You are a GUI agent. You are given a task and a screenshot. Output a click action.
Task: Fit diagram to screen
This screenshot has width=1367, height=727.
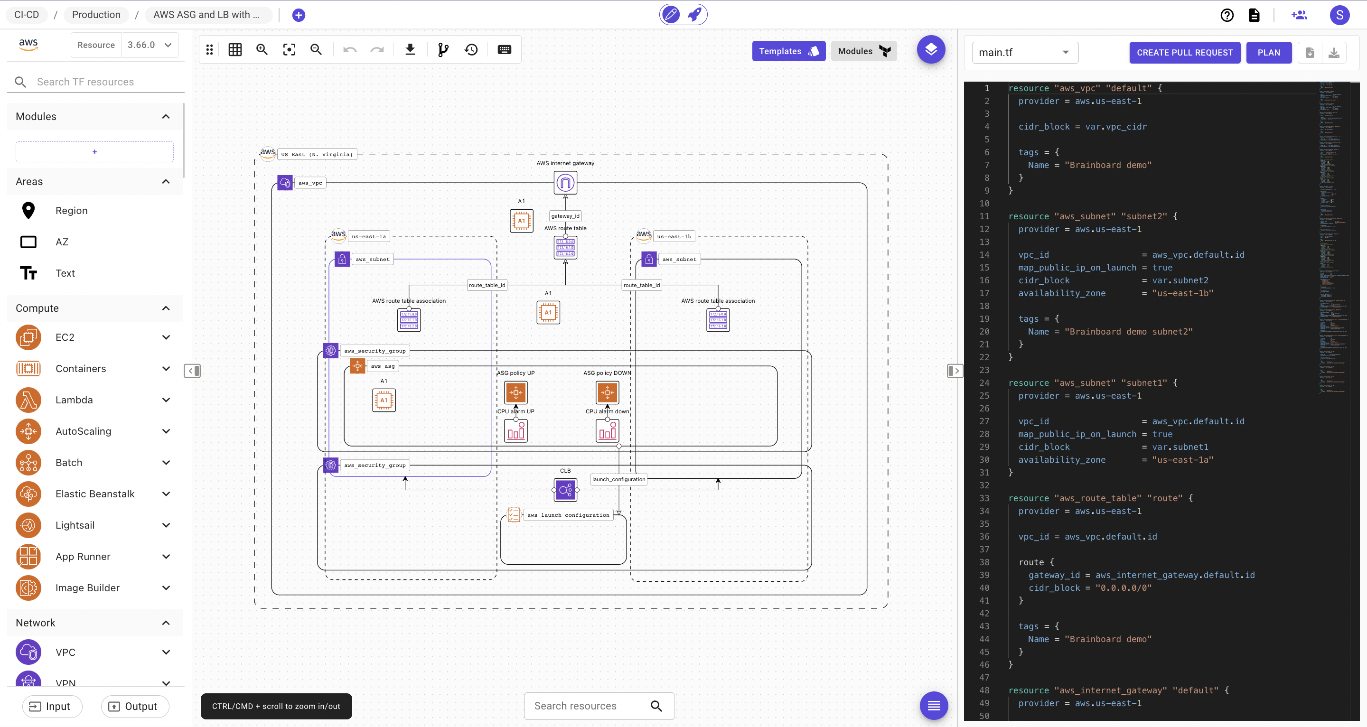click(289, 49)
